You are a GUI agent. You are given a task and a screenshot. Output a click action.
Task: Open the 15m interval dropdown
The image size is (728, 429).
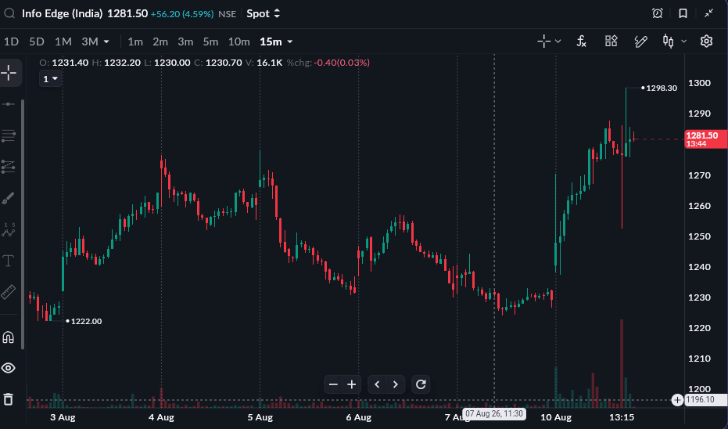(x=276, y=41)
